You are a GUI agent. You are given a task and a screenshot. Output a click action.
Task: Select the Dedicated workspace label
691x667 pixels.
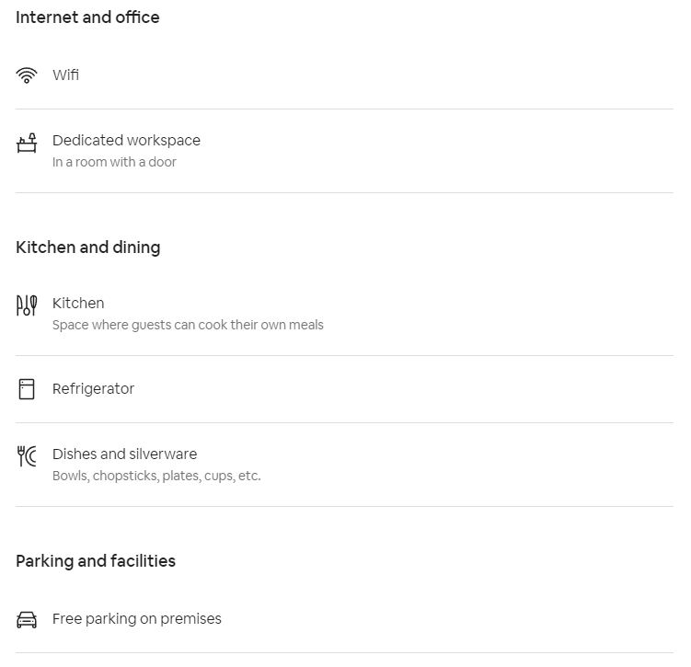pos(126,141)
